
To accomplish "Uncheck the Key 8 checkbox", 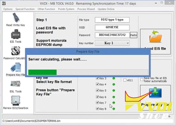I will coord(97,109).
